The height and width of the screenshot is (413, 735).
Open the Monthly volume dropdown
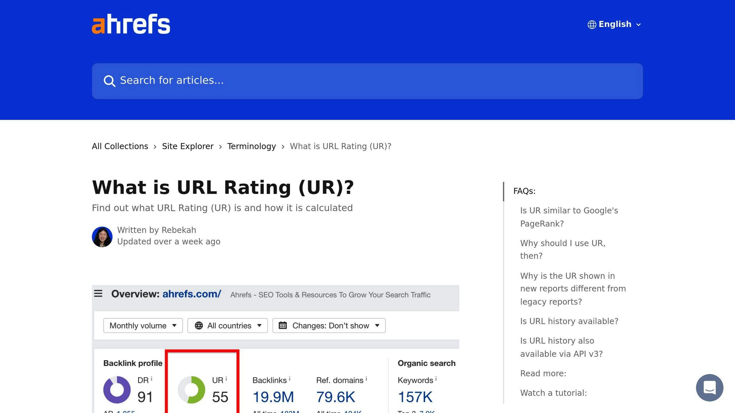coord(143,326)
